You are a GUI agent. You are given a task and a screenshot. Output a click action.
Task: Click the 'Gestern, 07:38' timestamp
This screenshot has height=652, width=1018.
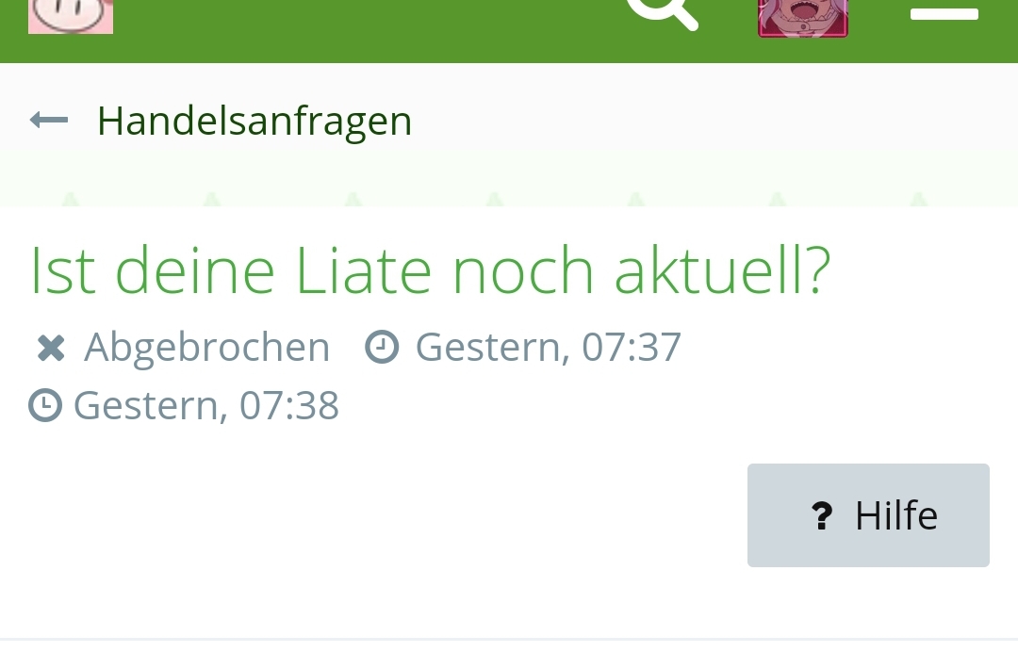pyautogui.click(x=206, y=406)
